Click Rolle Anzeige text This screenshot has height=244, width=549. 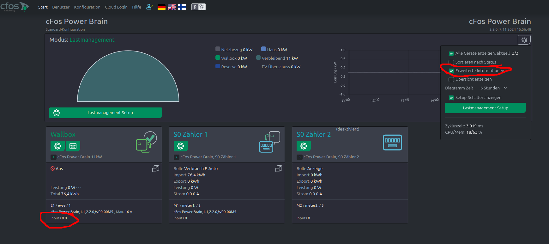tap(310, 169)
